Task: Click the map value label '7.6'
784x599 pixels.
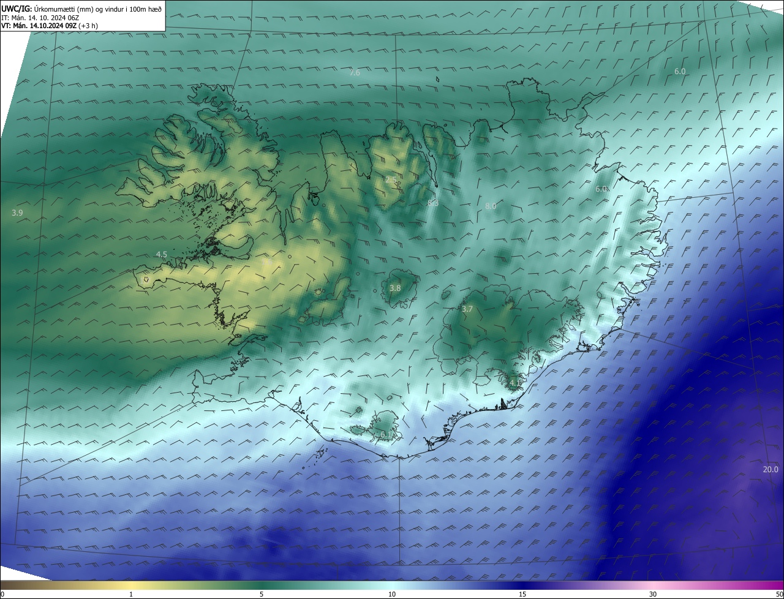Action: [355, 73]
